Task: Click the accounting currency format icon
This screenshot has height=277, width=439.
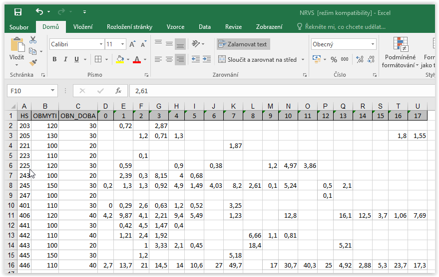Action: (x=316, y=59)
